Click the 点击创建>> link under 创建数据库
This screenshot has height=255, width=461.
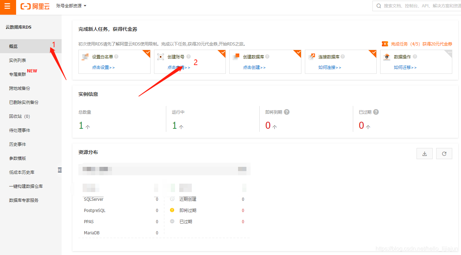point(254,68)
